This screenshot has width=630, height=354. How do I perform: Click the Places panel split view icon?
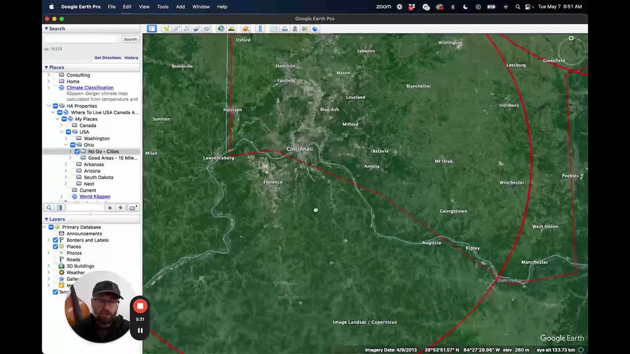point(59,208)
